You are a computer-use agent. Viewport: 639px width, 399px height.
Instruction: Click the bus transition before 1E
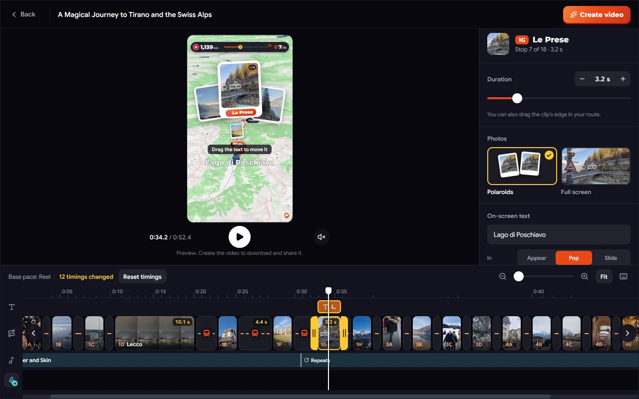point(206,333)
